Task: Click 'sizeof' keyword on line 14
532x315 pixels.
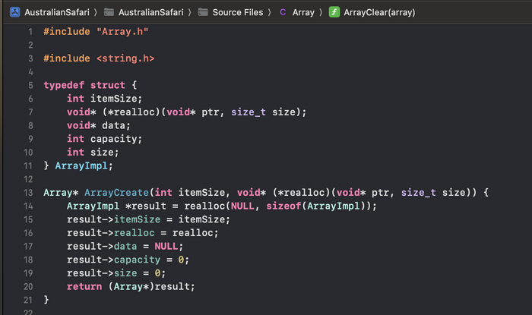Action: 283,206
